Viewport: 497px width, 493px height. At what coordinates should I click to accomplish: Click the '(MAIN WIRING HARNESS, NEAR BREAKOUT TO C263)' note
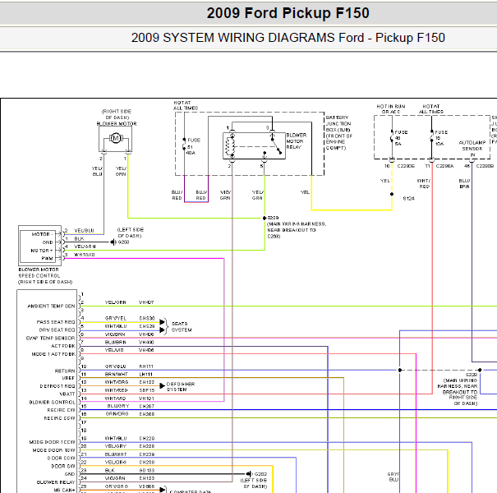tap(297, 230)
